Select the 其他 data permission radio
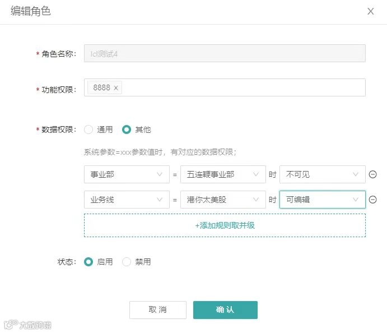387x333 pixels. point(127,129)
